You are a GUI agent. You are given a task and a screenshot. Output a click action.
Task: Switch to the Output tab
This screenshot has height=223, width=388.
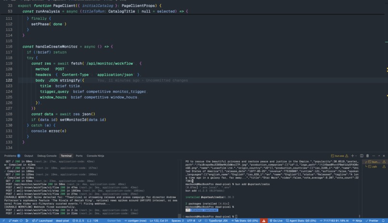(x=29, y=156)
